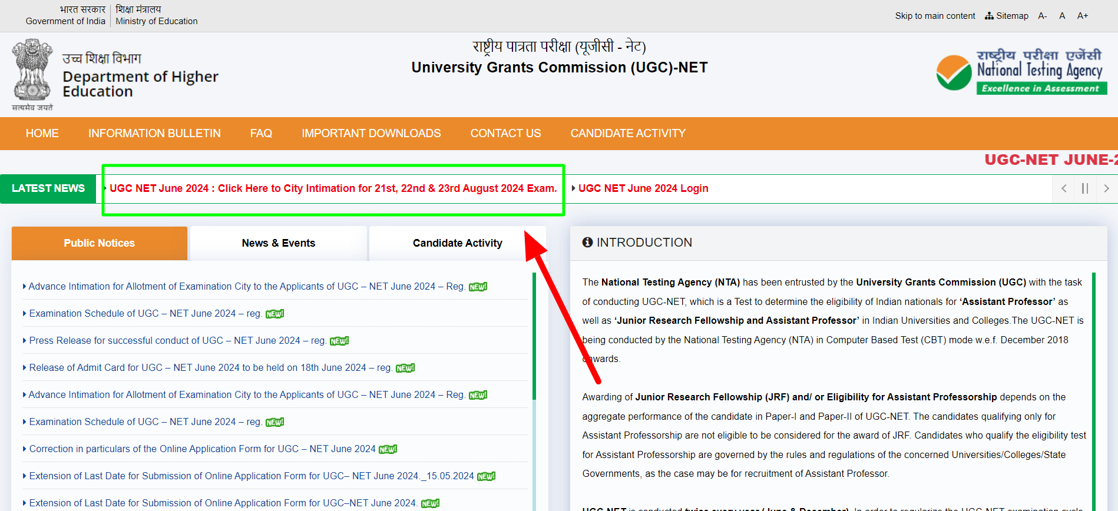Click the Public Notices list scrollbar
The height and width of the screenshot is (511, 1118).
pos(534,336)
